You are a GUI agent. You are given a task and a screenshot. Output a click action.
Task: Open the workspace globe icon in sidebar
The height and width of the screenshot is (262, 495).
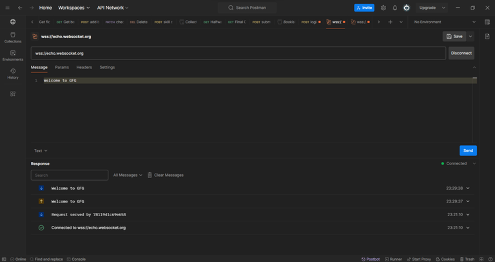13,22
